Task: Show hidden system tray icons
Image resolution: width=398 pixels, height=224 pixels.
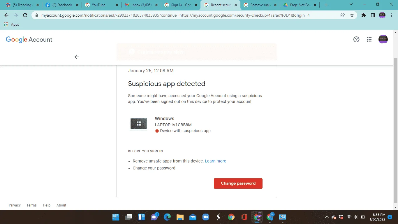Action: click(x=327, y=217)
